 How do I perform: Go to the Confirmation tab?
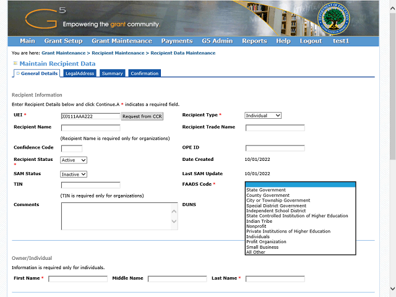[144, 74]
